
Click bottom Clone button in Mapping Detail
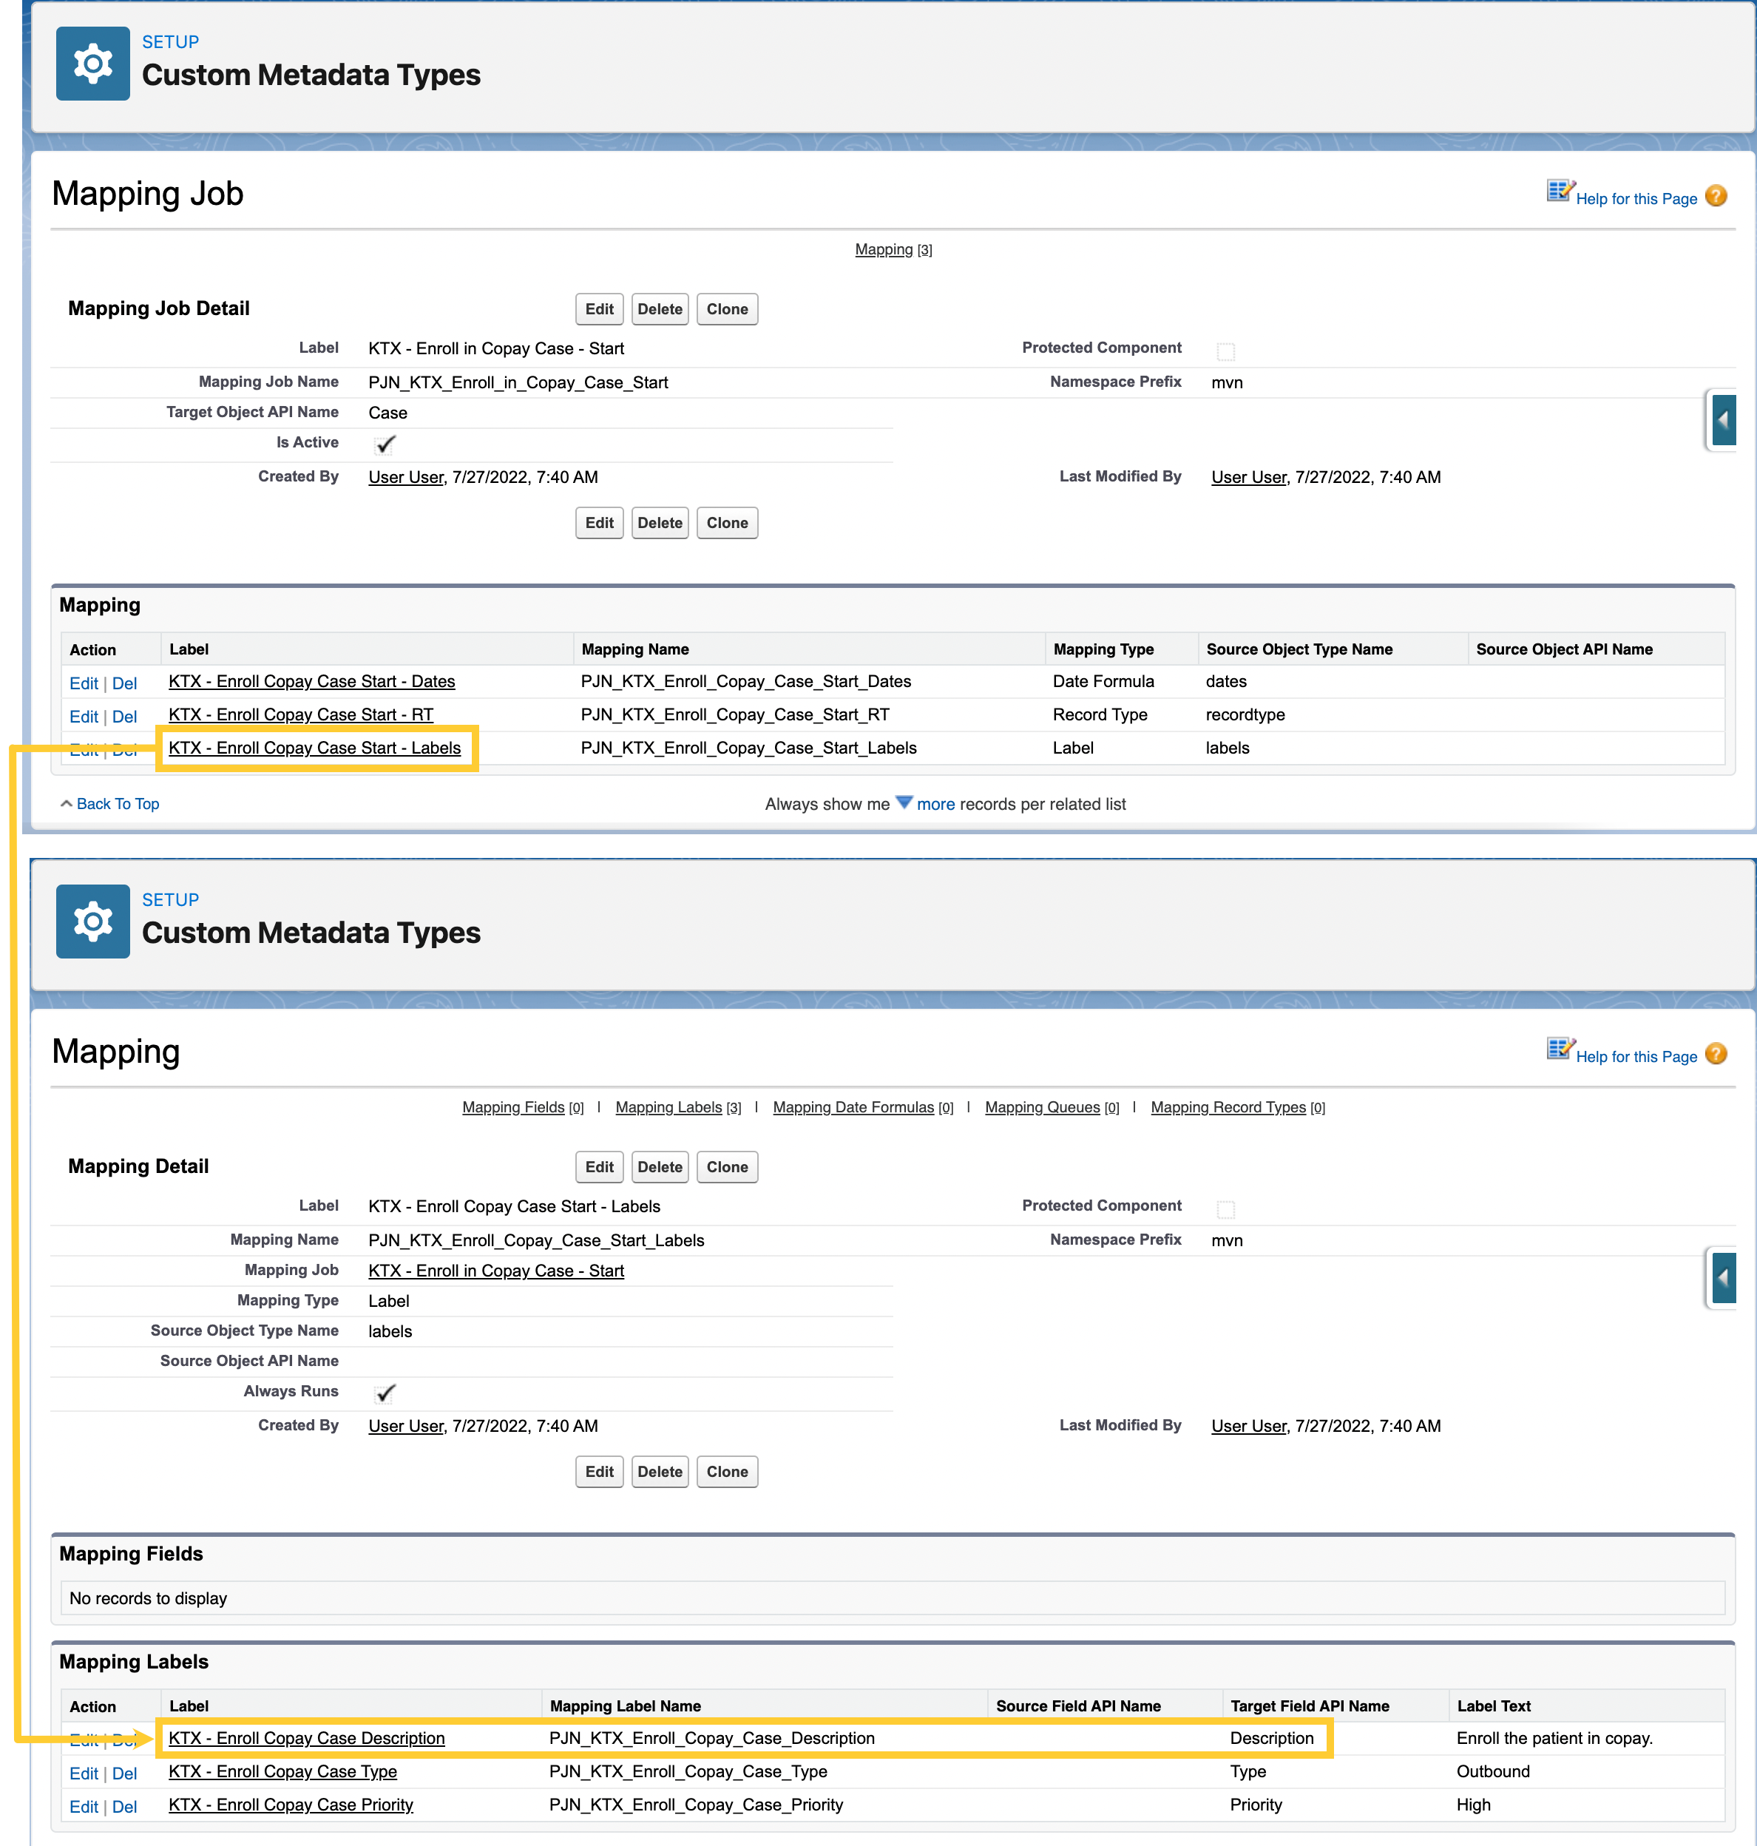[x=728, y=1471]
